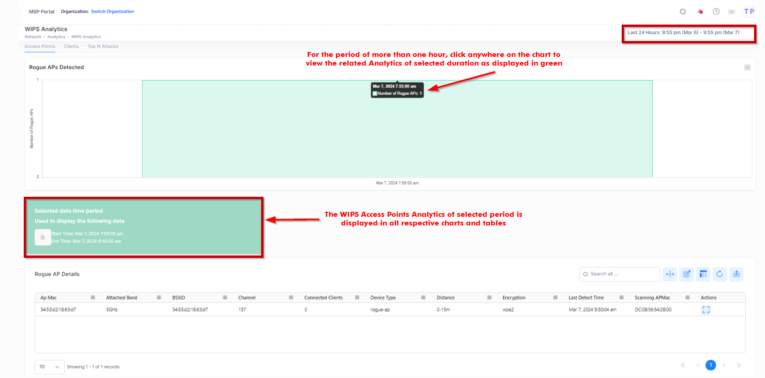This screenshot has height=378, width=765.
Task: Open the TP user profile button
Action: [x=749, y=12]
